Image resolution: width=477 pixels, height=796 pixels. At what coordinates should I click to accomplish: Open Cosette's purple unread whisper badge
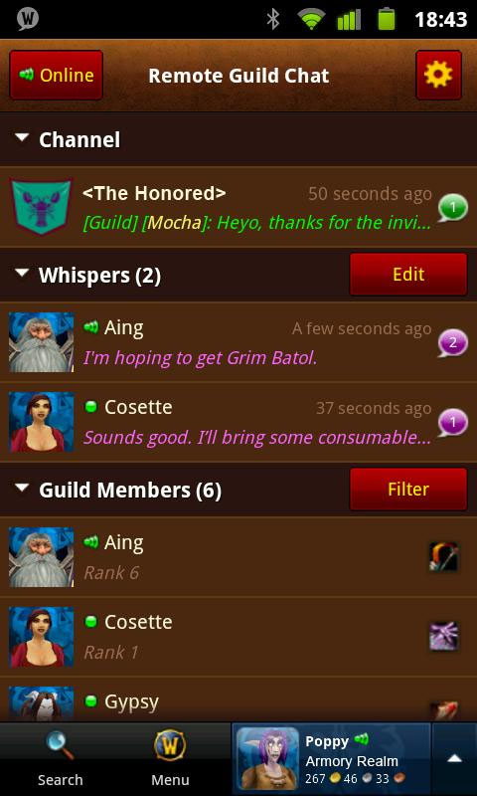click(x=453, y=422)
